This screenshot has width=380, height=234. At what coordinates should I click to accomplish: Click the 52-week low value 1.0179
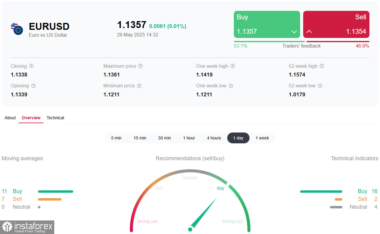point(297,95)
